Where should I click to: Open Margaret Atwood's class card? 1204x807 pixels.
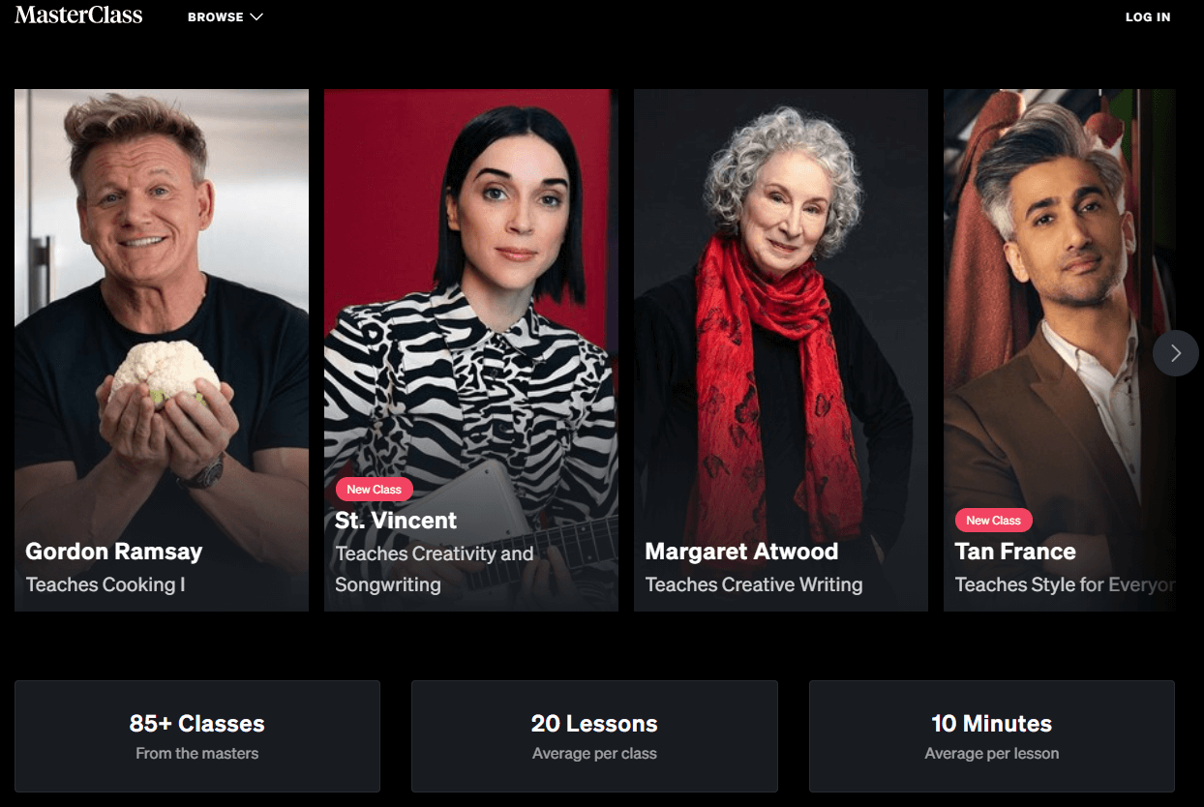coord(781,350)
